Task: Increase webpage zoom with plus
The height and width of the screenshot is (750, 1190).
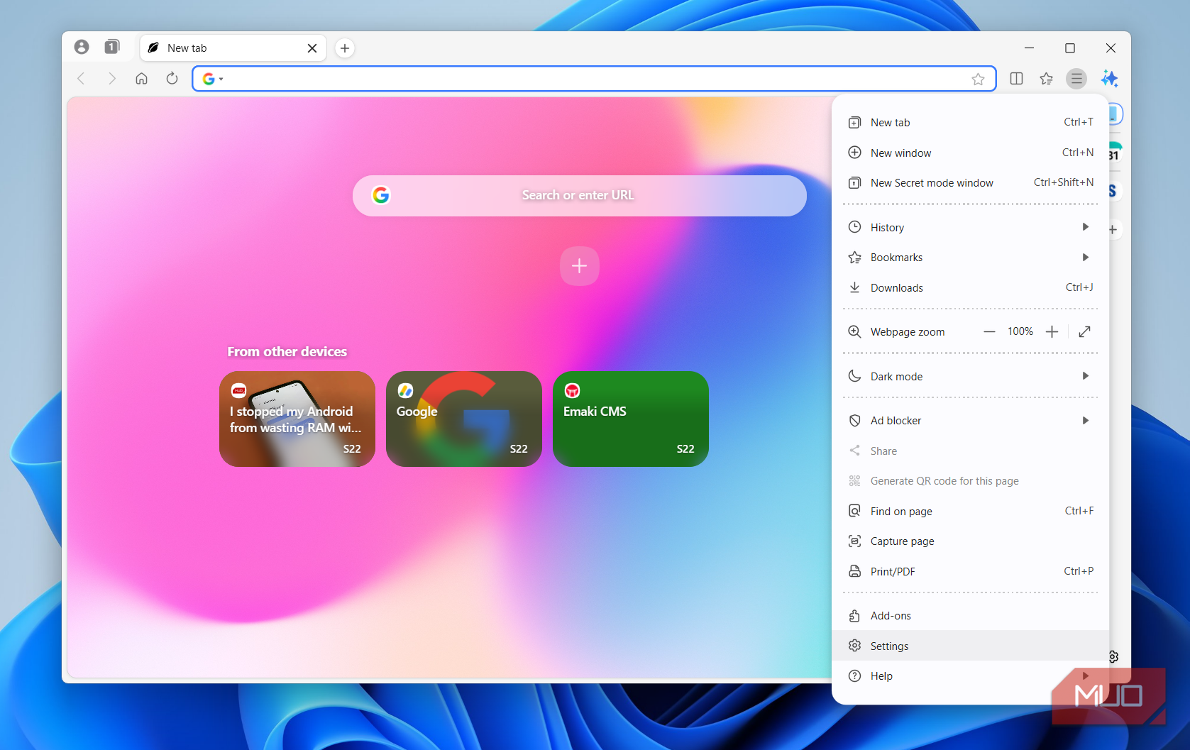Action: click(x=1052, y=332)
